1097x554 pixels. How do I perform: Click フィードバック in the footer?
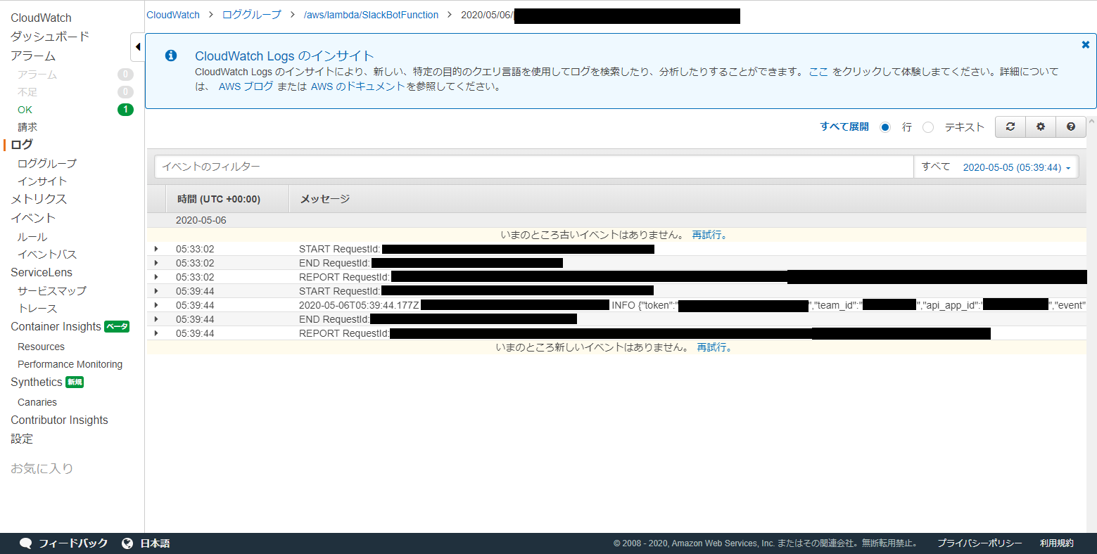click(x=73, y=543)
